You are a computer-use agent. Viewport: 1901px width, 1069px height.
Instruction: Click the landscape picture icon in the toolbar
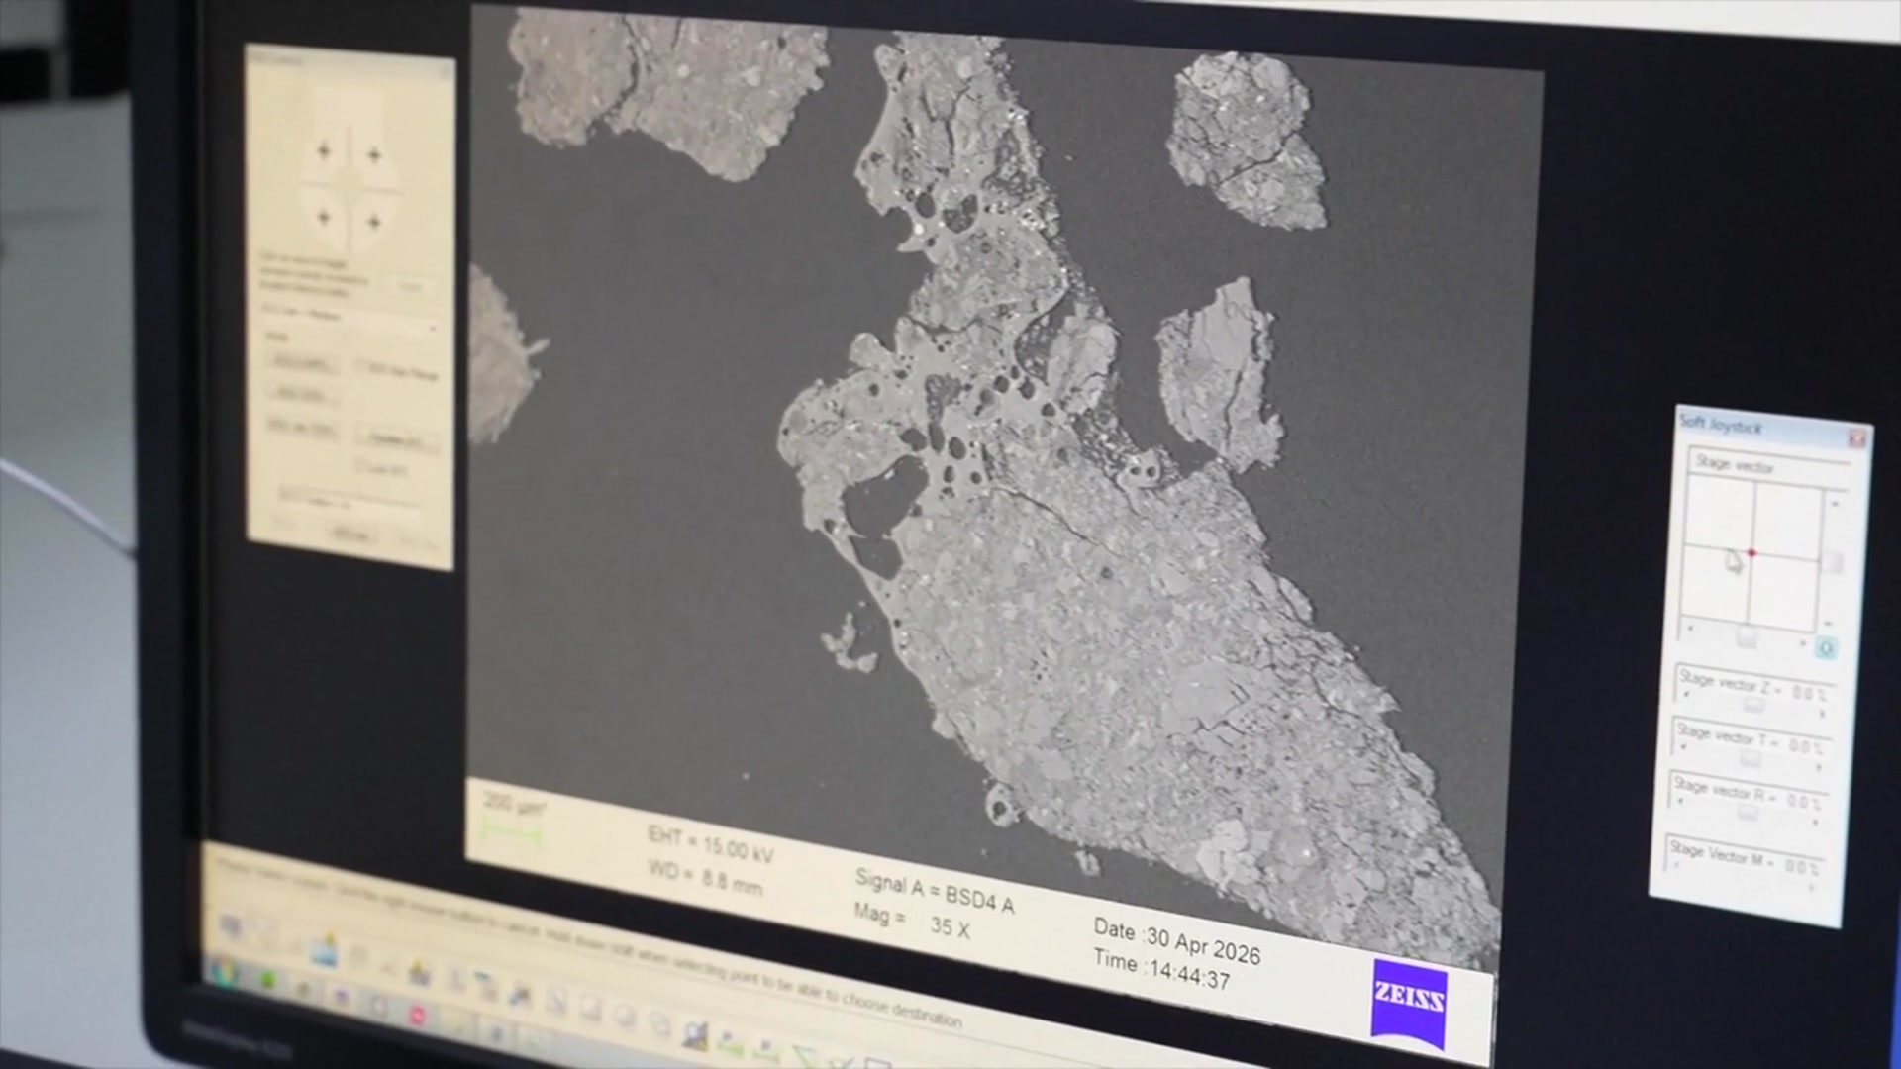point(325,948)
